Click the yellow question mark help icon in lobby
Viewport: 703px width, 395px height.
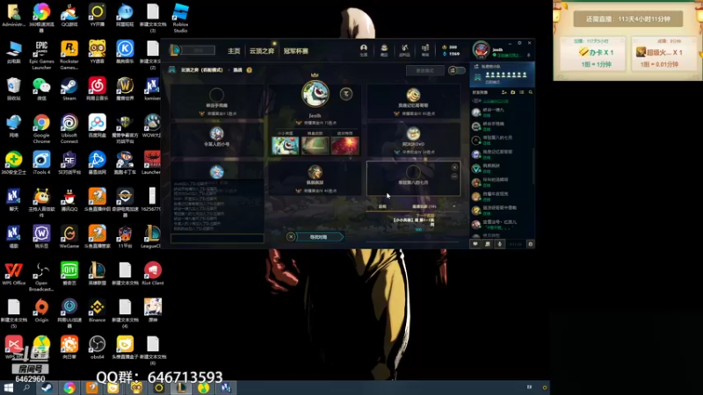(x=250, y=70)
